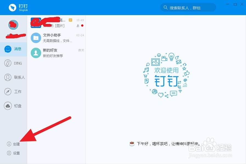Click the 无需数据线，文件... preview text

pyautogui.click(x=57, y=41)
